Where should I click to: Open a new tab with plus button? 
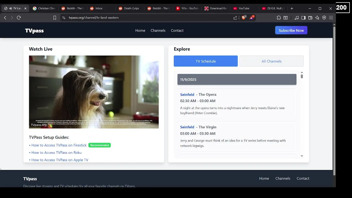pyautogui.click(x=292, y=8)
